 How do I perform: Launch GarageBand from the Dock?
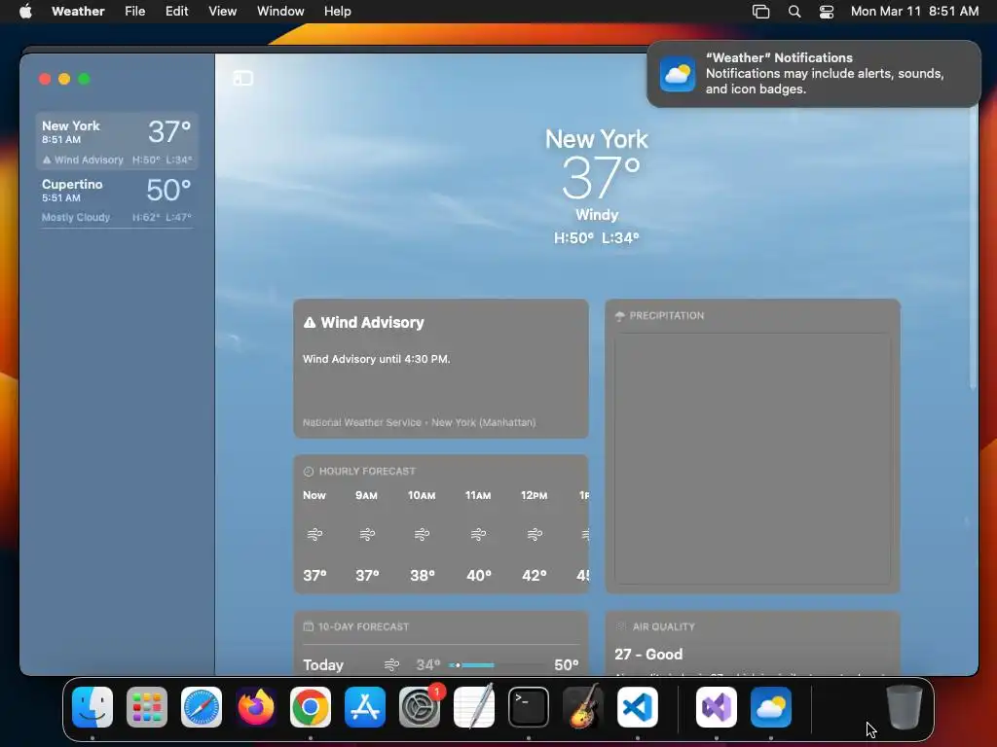pos(583,707)
